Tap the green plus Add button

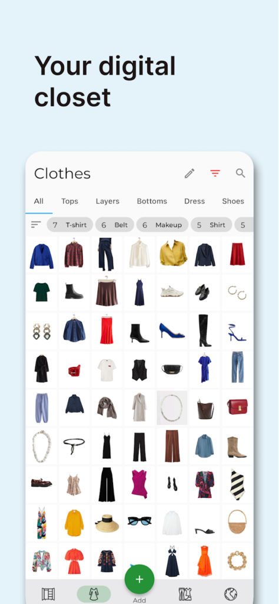(x=139, y=579)
